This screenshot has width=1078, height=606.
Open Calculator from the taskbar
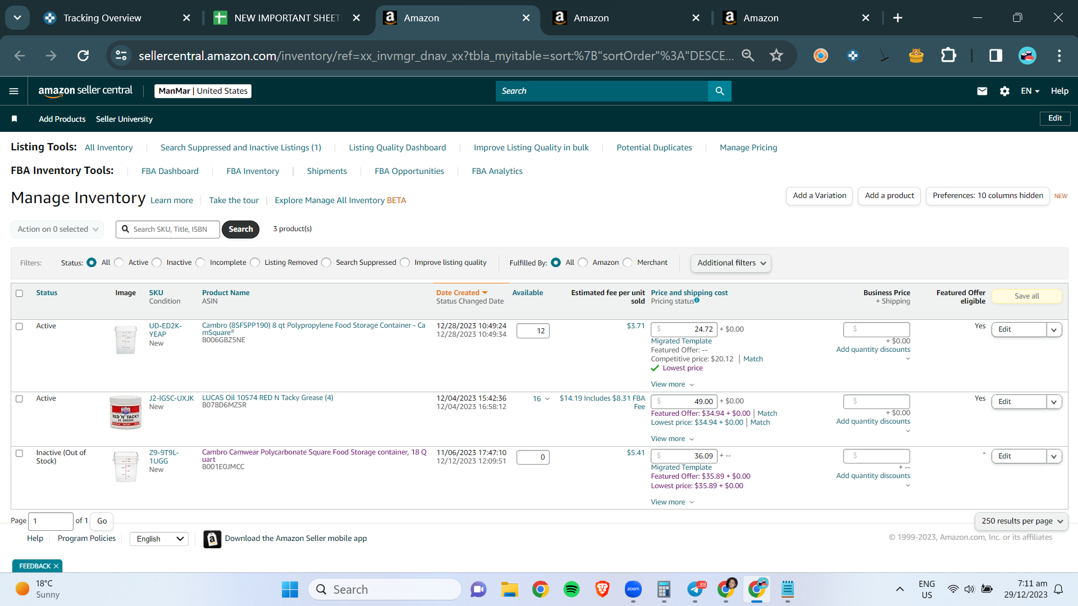pyautogui.click(x=664, y=589)
